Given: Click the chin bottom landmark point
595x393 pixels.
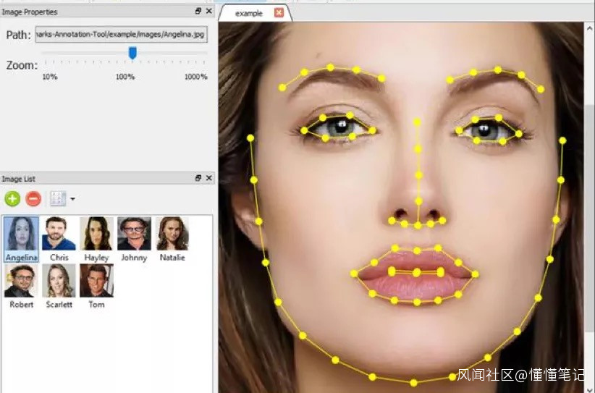Looking at the screenshot, I should click(x=413, y=382).
